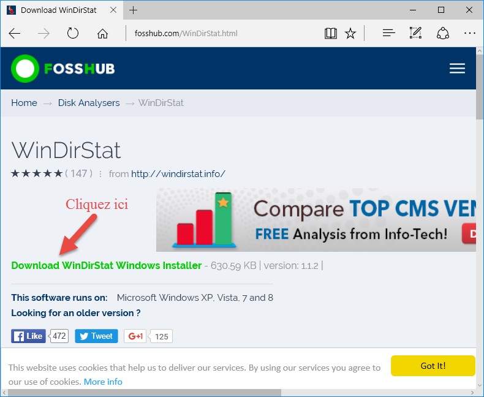Screen dimensions: 484x397
Task: Click version 1.1.2 text
Action: (291, 265)
